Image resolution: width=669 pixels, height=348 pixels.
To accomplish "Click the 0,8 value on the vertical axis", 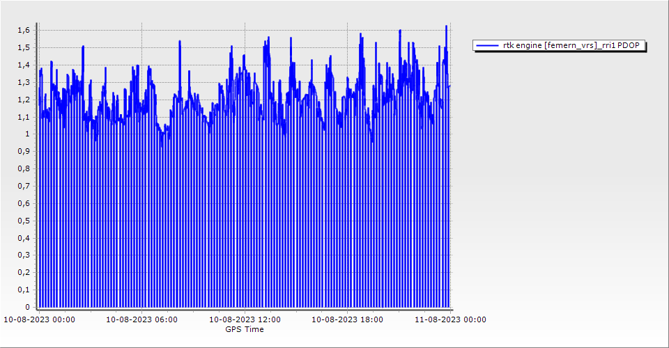I will point(24,168).
